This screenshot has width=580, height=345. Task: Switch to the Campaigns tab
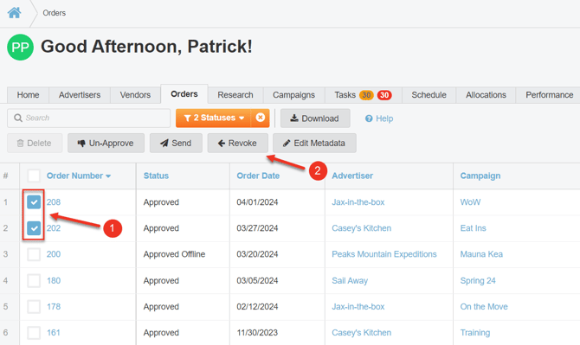pos(293,95)
